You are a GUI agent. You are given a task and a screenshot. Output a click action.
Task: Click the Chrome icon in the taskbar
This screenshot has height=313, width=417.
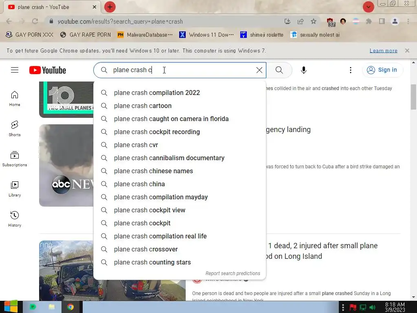[70, 307]
